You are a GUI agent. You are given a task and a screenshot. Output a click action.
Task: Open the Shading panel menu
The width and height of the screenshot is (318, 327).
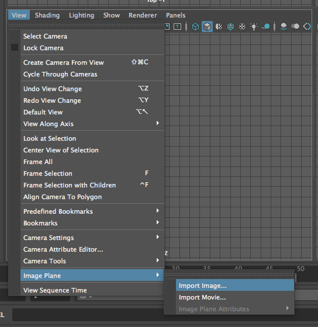[x=47, y=15]
